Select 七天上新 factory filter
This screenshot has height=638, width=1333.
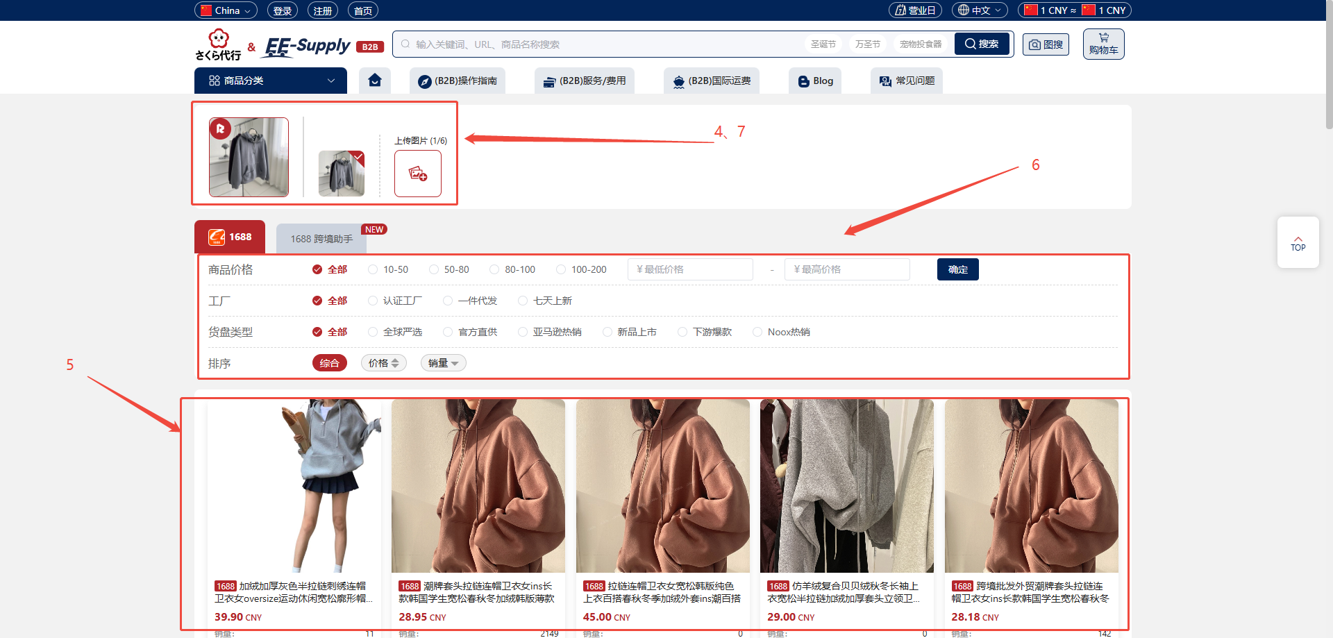[x=545, y=301]
